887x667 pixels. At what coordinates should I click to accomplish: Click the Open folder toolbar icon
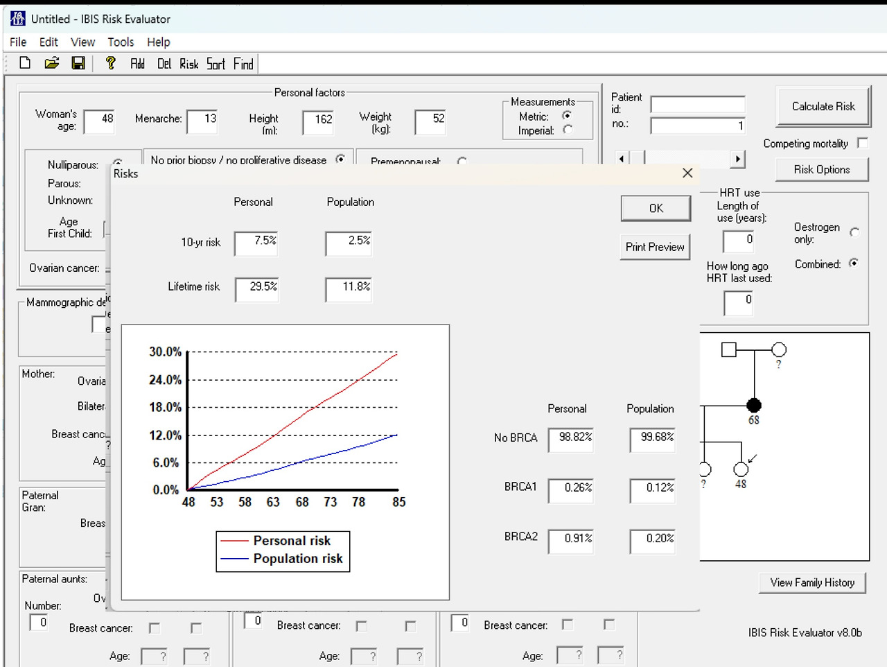(x=51, y=63)
